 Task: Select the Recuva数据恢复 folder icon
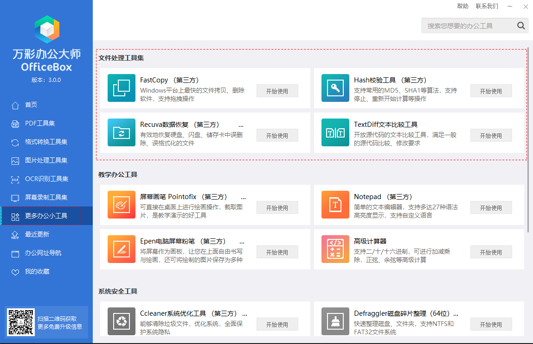coord(121,132)
